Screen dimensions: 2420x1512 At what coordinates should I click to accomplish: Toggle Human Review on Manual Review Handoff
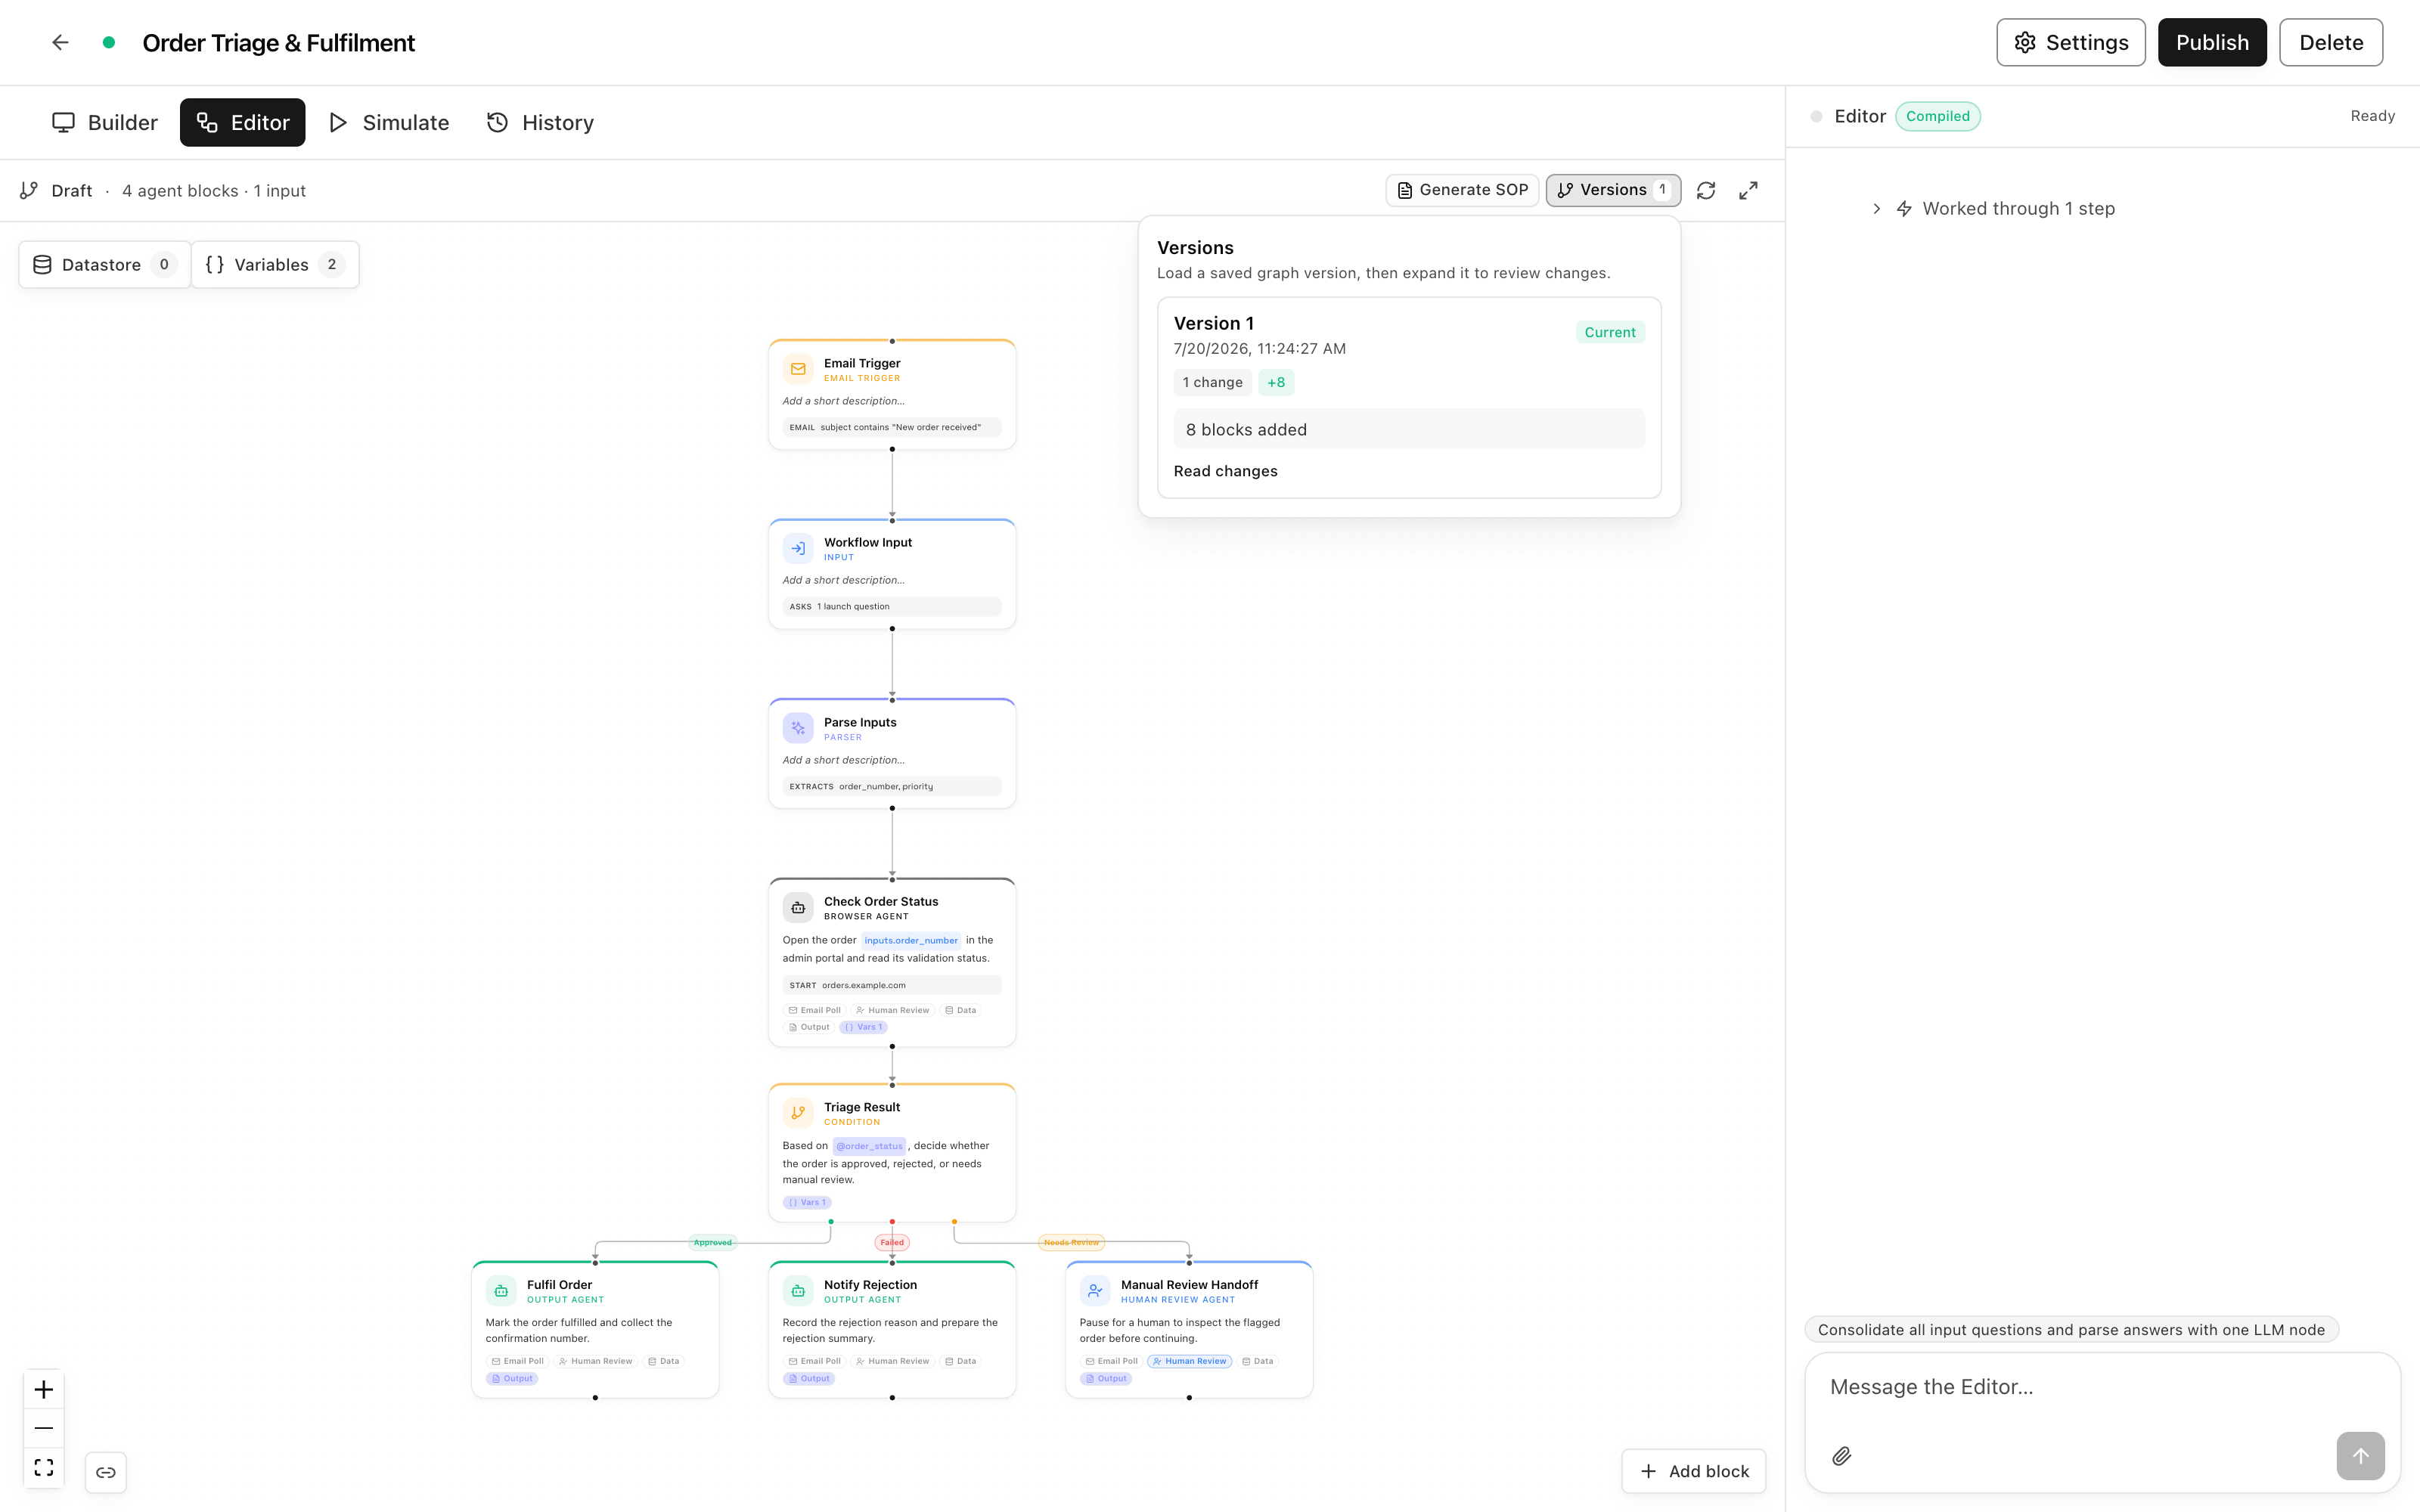pos(1189,1361)
